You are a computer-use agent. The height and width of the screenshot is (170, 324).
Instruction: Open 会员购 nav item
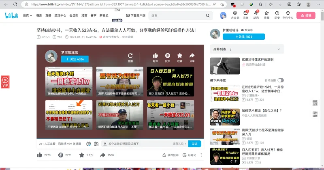tap(74, 15)
